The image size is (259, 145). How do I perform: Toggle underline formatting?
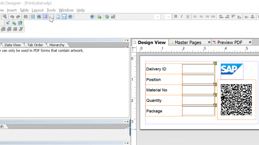pyautogui.click(x=188, y=17)
